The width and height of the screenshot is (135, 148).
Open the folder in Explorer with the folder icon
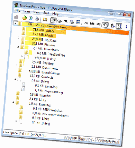[45, 19]
